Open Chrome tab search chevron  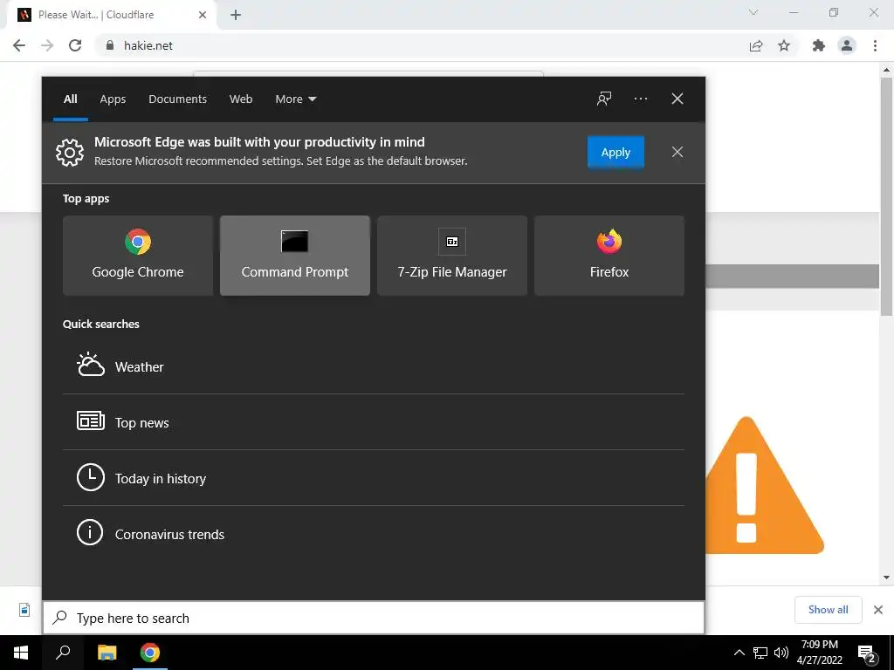point(753,12)
